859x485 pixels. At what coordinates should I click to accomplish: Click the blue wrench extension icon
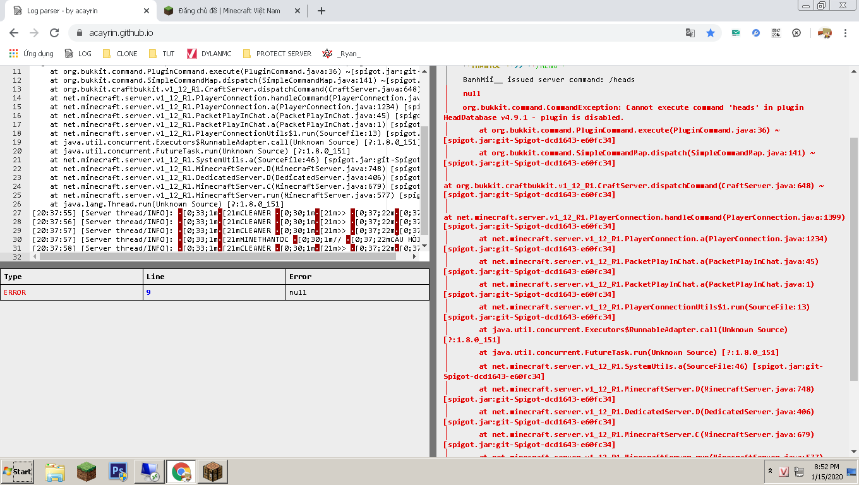[x=756, y=33]
